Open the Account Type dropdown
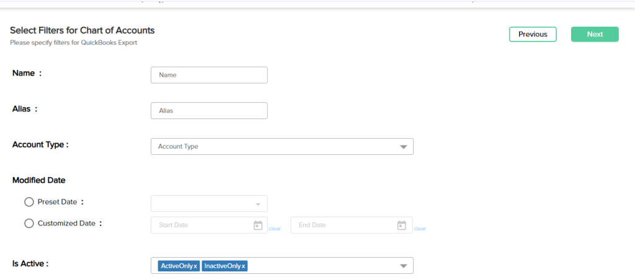635x280 pixels. point(282,146)
